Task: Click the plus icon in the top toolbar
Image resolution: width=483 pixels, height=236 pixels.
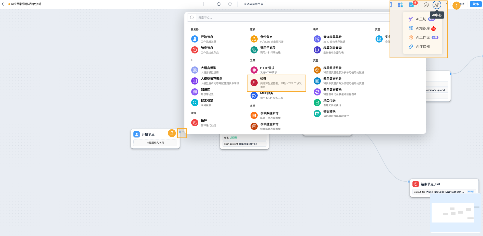Action: [x=203, y=4]
